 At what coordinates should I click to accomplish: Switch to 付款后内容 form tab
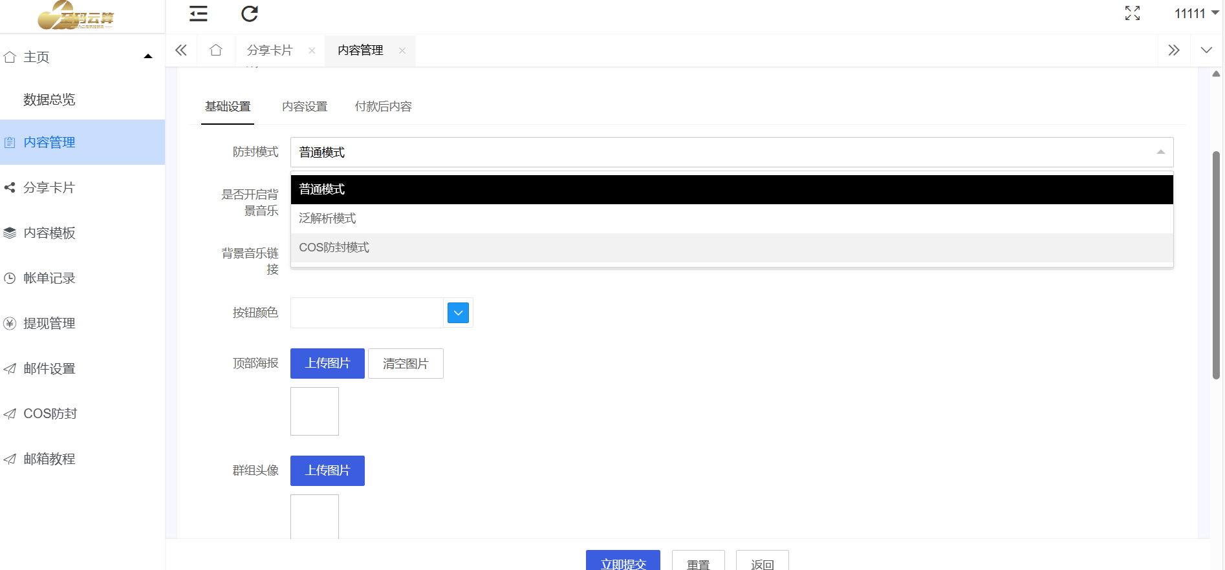[x=383, y=107]
